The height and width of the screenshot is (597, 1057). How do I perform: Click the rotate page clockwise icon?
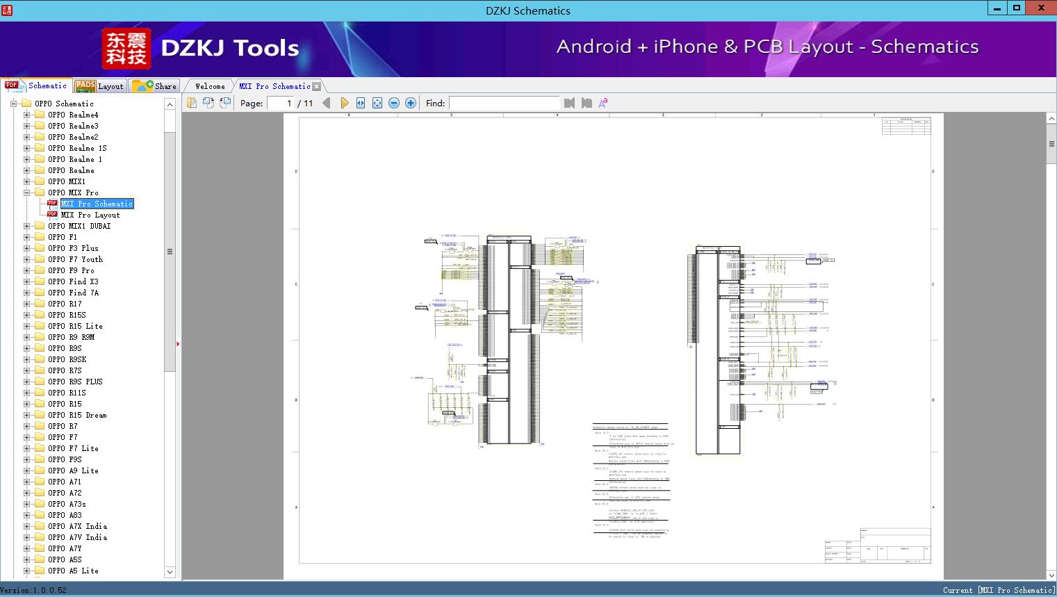[x=208, y=102]
